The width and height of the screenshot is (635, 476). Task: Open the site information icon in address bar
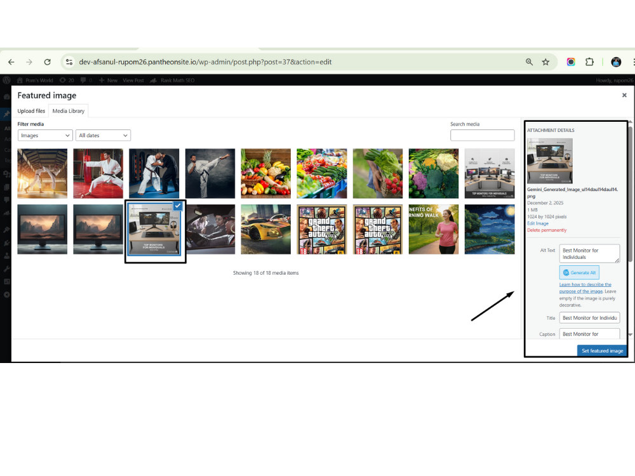69,62
